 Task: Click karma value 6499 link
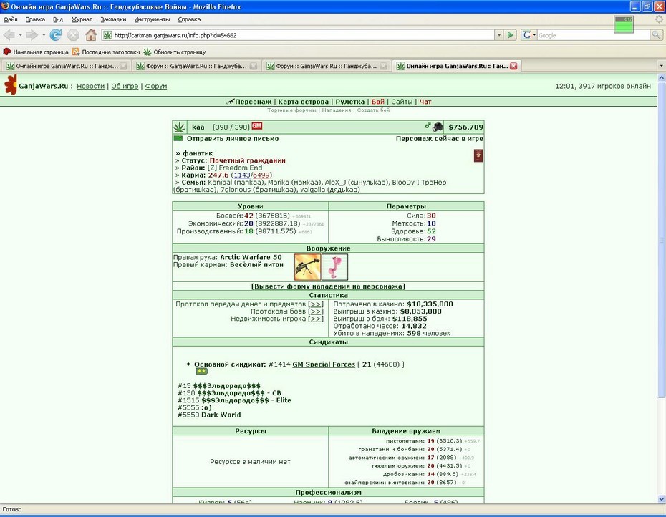(261, 175)
